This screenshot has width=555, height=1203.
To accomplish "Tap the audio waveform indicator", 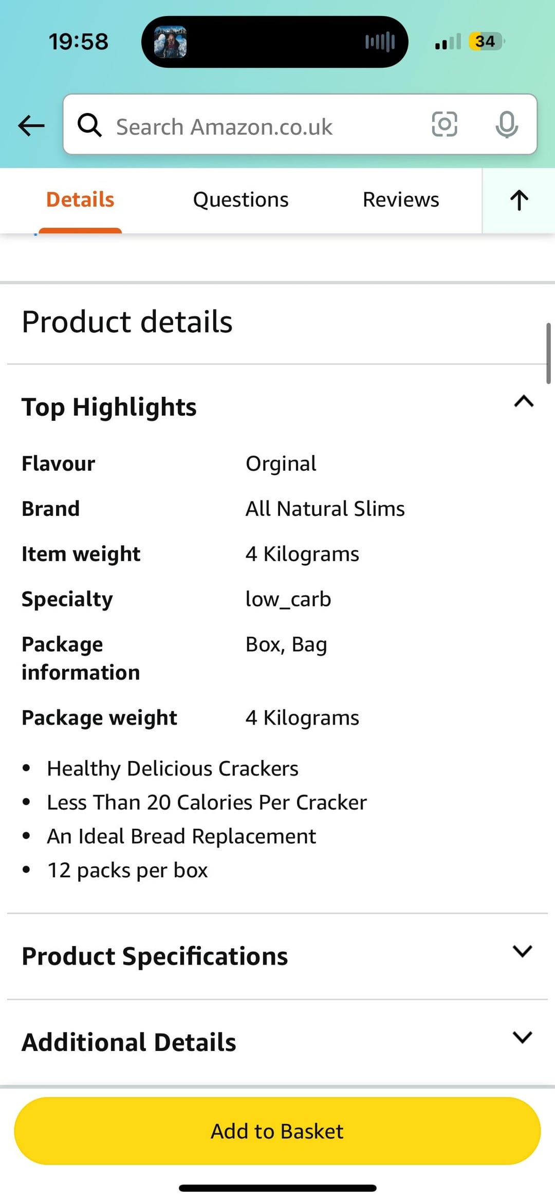I will (x=380, y=42).
